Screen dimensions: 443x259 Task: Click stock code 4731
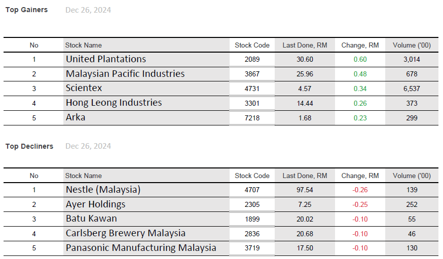[x=252, y=89]
